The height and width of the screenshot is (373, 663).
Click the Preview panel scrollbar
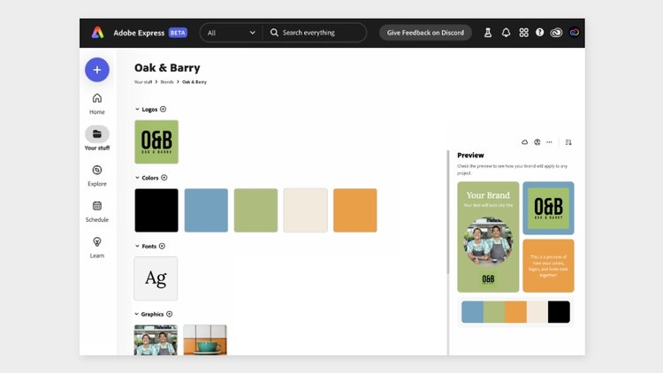coord(448,211)
